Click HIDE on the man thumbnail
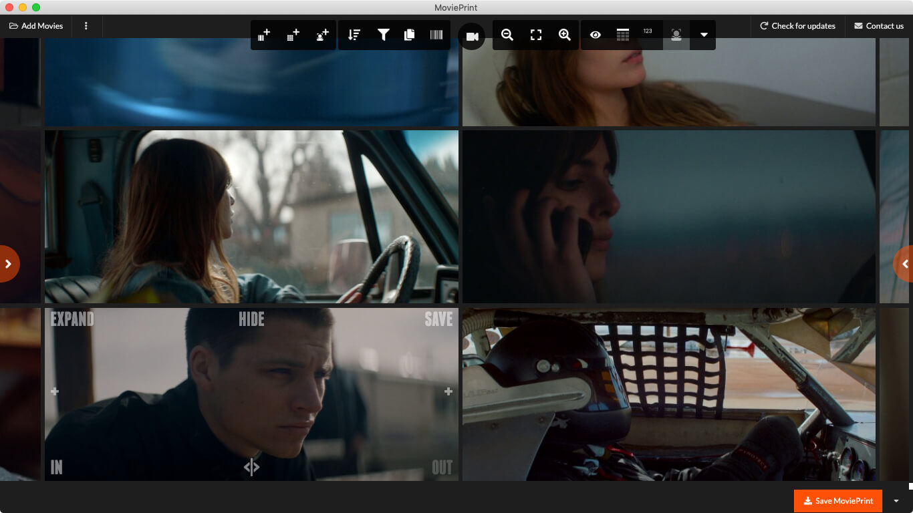Image resolution: width=913 pixels, height=513 pixels. coord(251,319)
